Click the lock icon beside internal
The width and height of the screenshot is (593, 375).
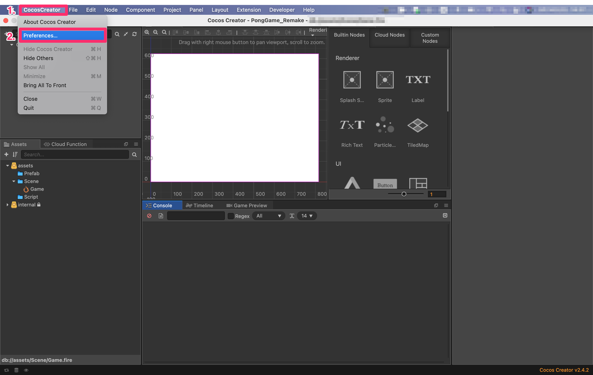click(x=39, y=205)
